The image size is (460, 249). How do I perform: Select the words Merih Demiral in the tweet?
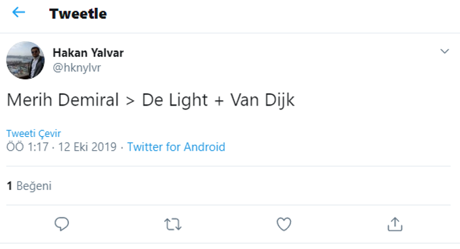pos(63,100)
